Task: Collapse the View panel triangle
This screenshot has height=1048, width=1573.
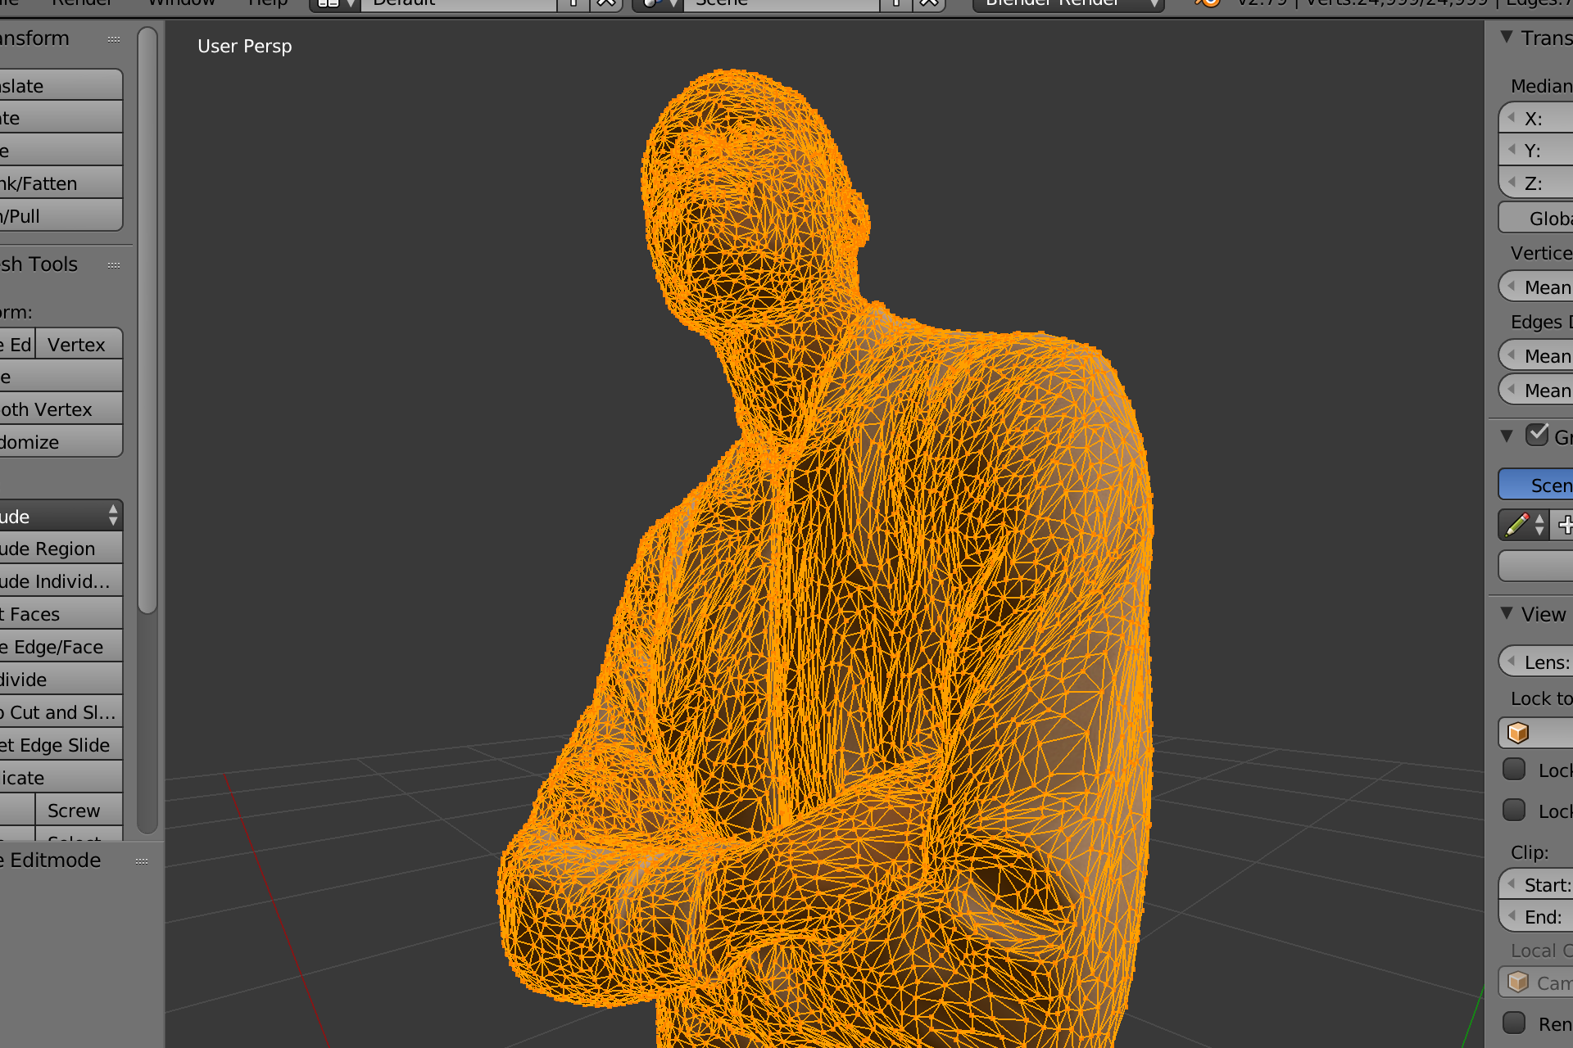Action: [x=1507, y=613]
